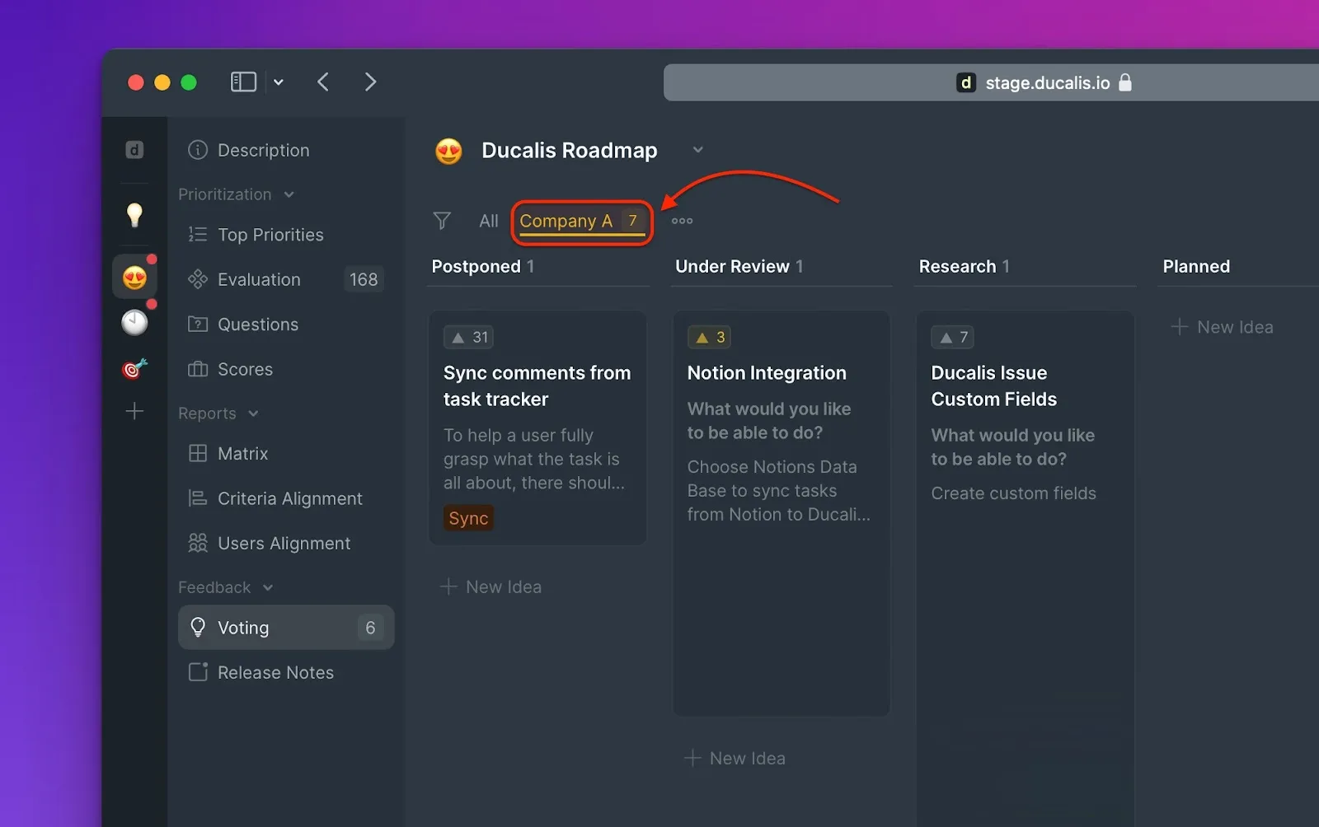Switch to the All filter tab
This screenshot has width=1319, height=827.
pos(488,221)
